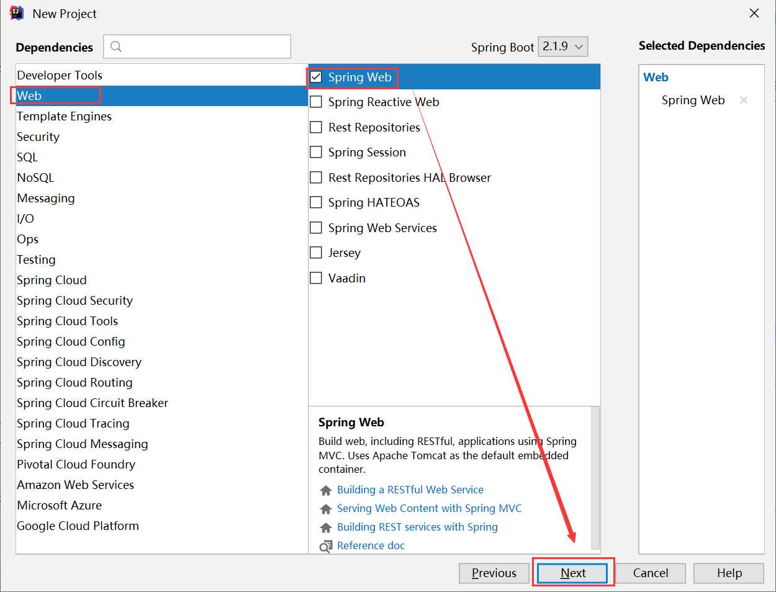Select Spring Cloud Tools category

162,321
